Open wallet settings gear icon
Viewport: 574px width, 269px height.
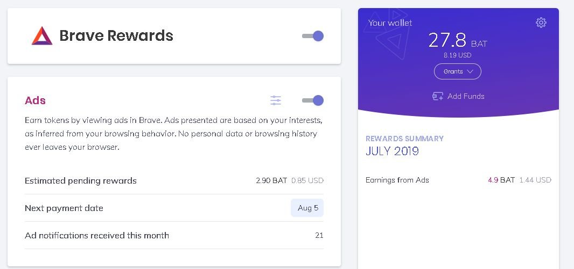click(x=541, y=23)
